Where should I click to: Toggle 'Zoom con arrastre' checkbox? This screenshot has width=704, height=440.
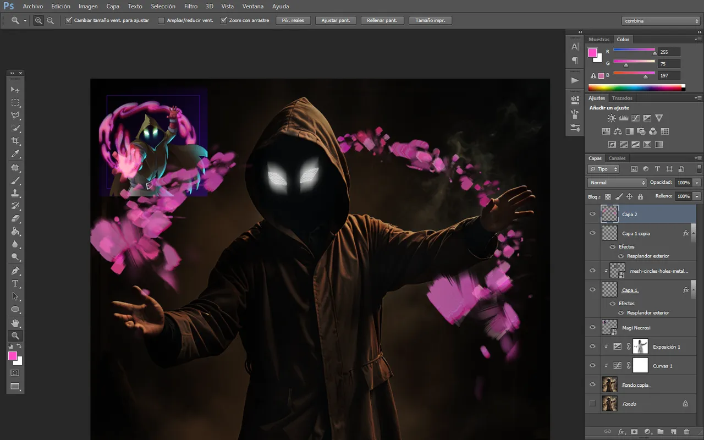[x=224, y=20]
